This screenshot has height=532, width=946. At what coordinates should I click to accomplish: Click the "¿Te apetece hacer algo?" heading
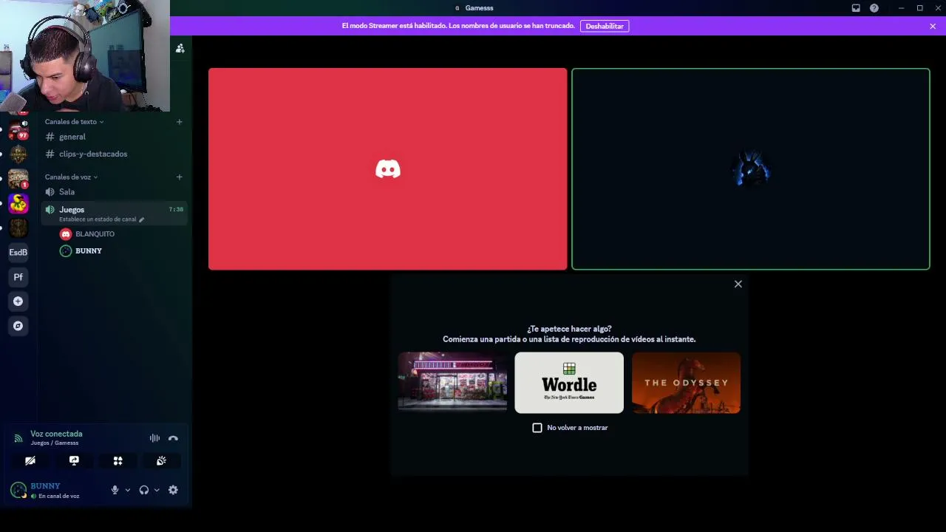click(569, 329)
